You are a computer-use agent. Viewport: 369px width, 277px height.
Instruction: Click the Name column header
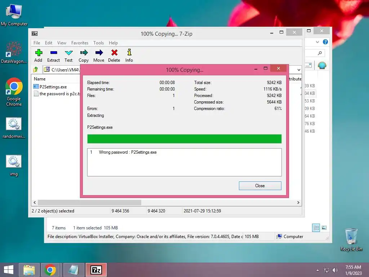(x=40, y=79)
